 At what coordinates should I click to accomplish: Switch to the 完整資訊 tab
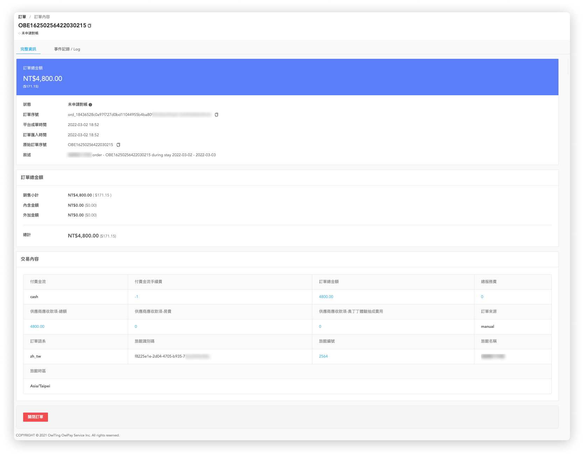click(28, 49)
